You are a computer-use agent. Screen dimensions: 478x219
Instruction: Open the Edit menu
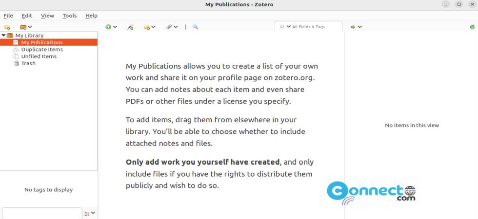(x=27, y=16)
